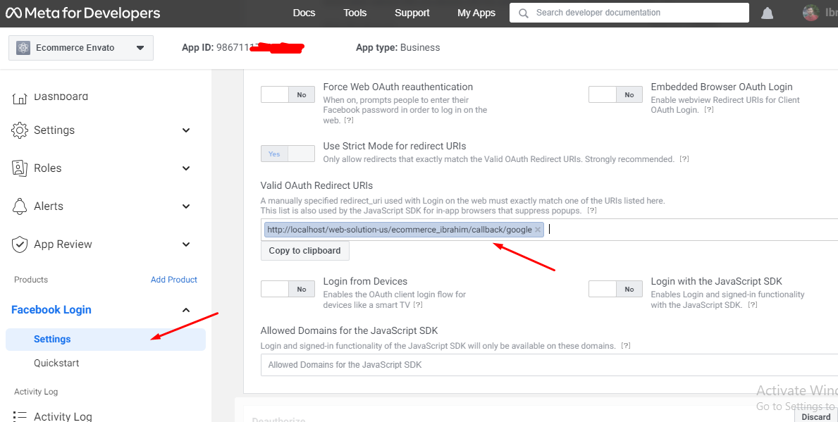Click the Settings gear icon in sidebar
Screen dimensions: 838x422
click(x=20, y=130)
